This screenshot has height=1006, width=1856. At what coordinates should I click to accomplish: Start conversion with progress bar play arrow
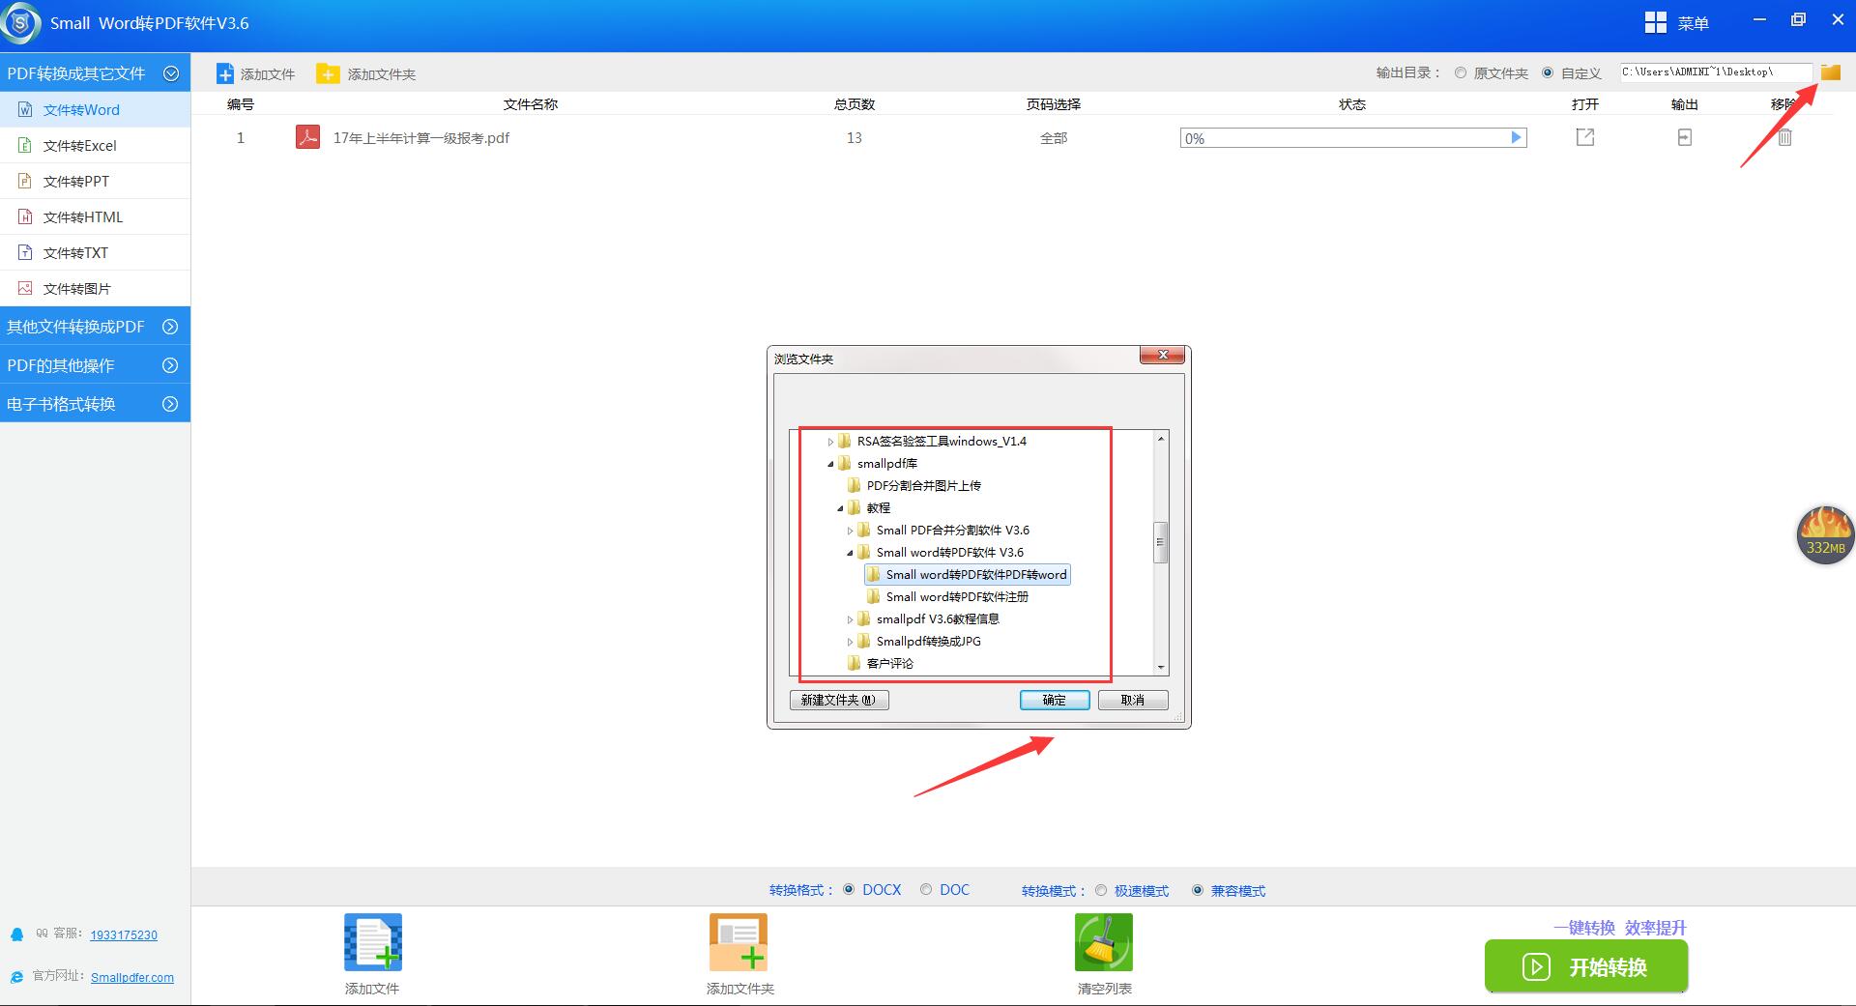(x=1516, y=138)
